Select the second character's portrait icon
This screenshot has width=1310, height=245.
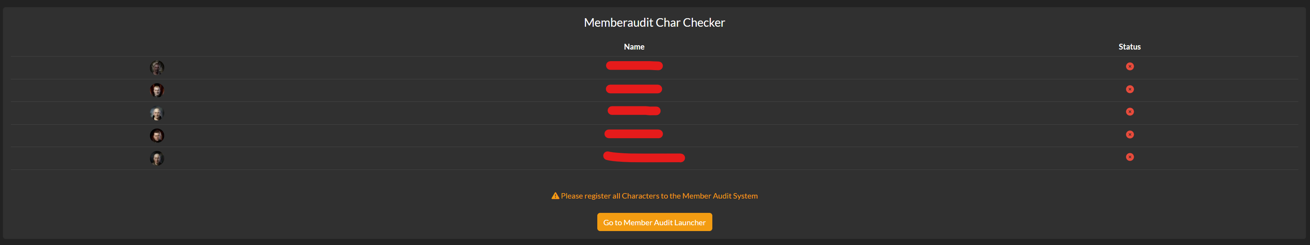point(157,89)
